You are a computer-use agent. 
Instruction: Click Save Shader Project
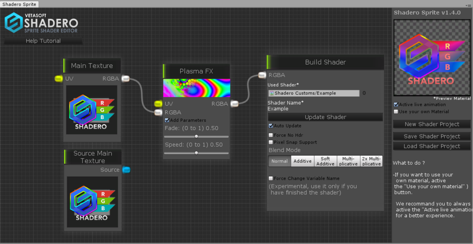[x=432, y=137]
